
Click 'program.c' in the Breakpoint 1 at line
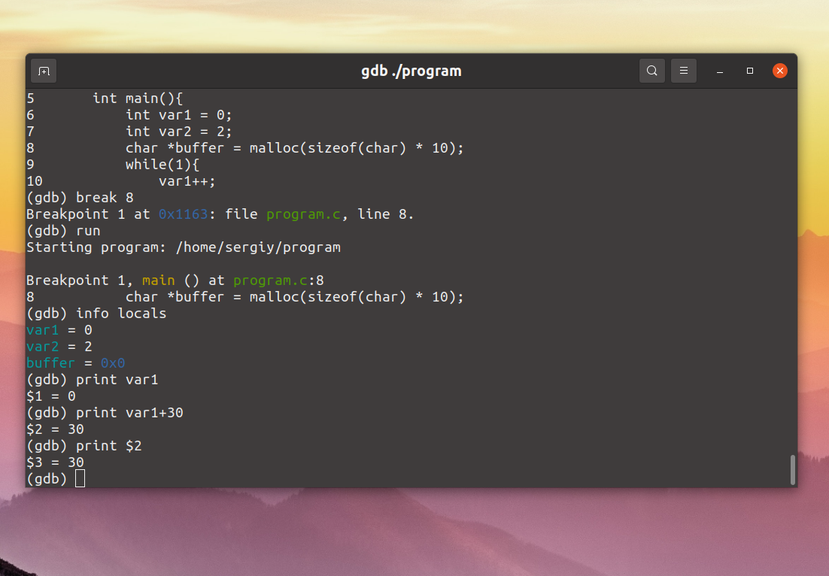tap(303, 214)
